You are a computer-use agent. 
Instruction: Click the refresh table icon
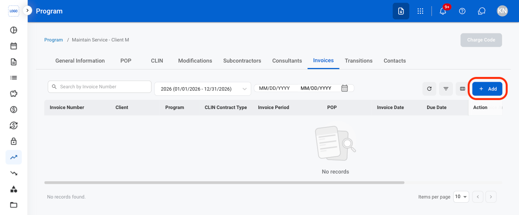(x=429, y=89)
